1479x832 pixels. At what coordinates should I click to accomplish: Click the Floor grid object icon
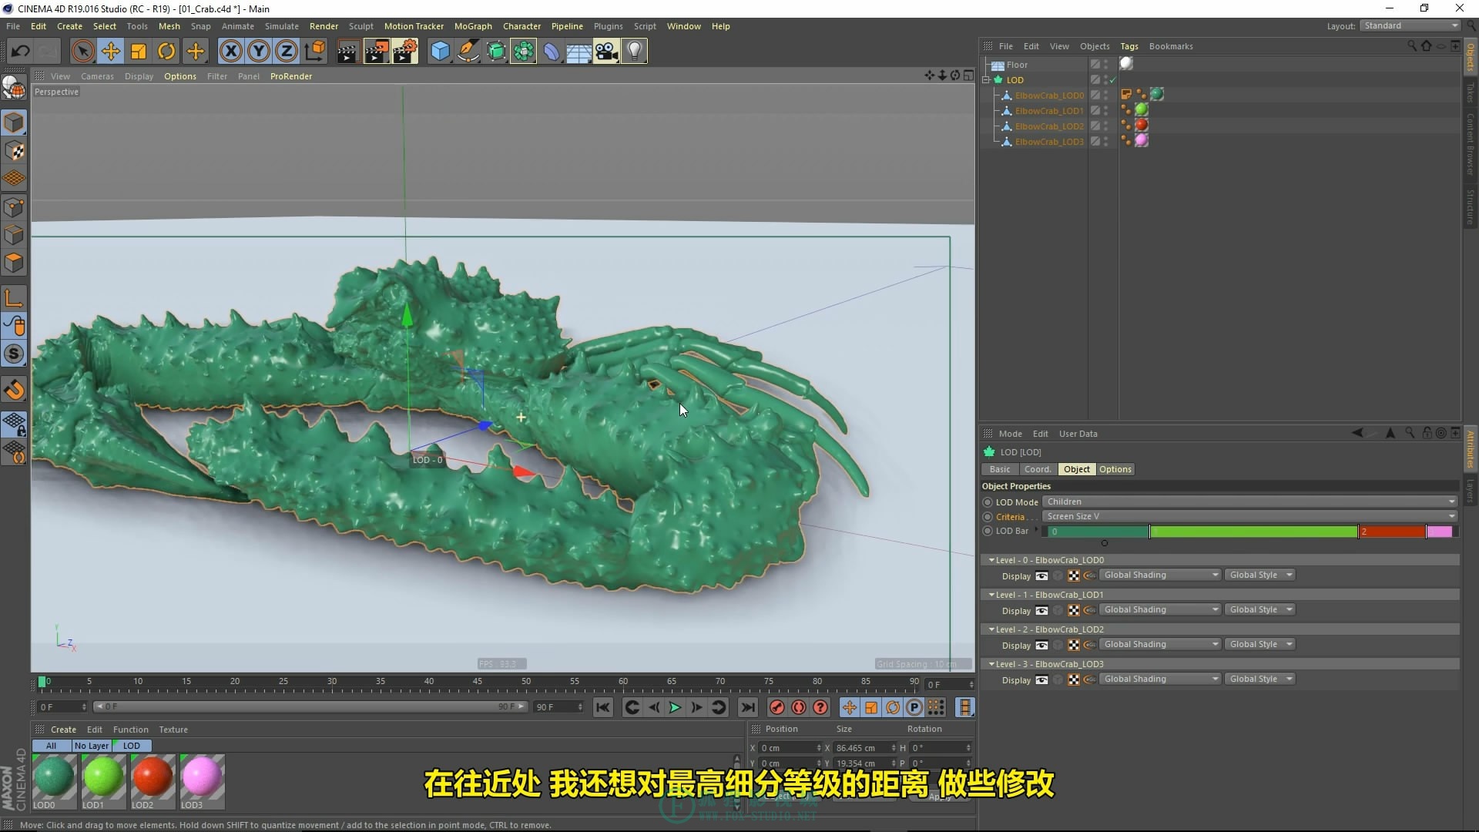[x=579, y=52]
